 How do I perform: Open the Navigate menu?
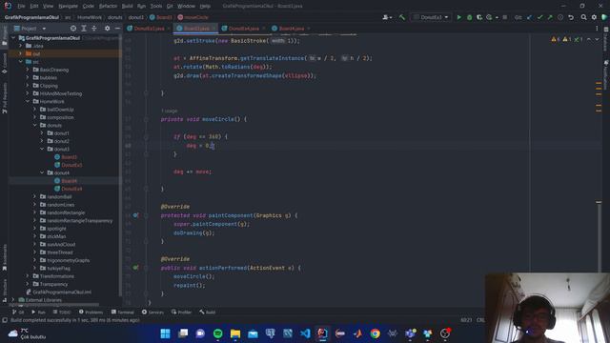click(x=68, y=6)
